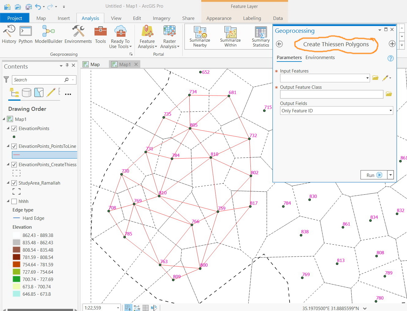Toggle StudyArea_Ramallah layer visibility
This screenshot has height=311, width=407.
[x=14, y=183]
